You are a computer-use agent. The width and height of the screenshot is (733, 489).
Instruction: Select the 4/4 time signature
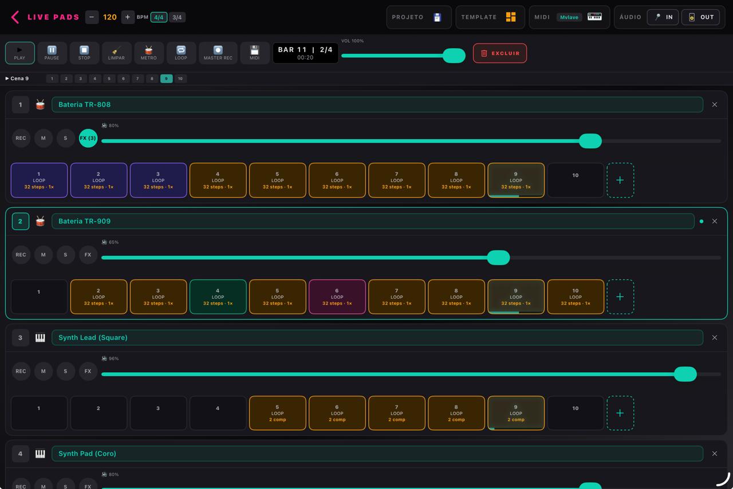(x=159, y=17)
